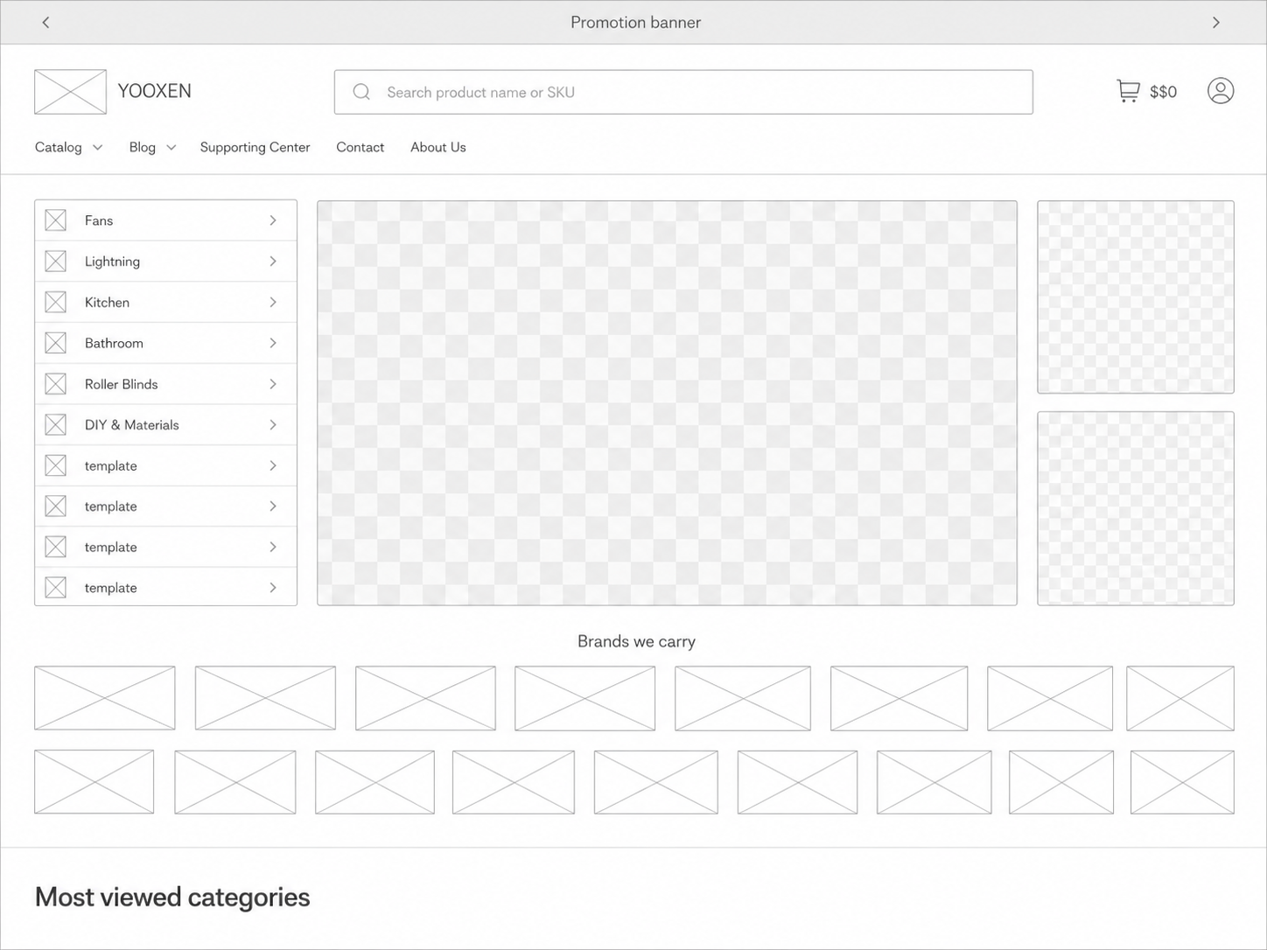
Task: Open the Contact menu item
Action: click(x=360, y=147)
